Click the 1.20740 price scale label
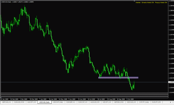This screenshot has height=105, width=174. pos(171,35)
